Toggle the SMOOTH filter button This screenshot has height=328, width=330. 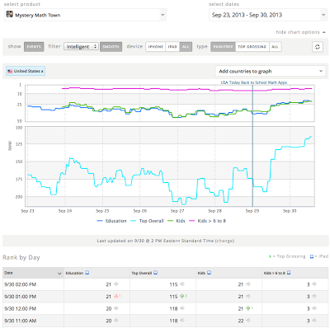111,47
